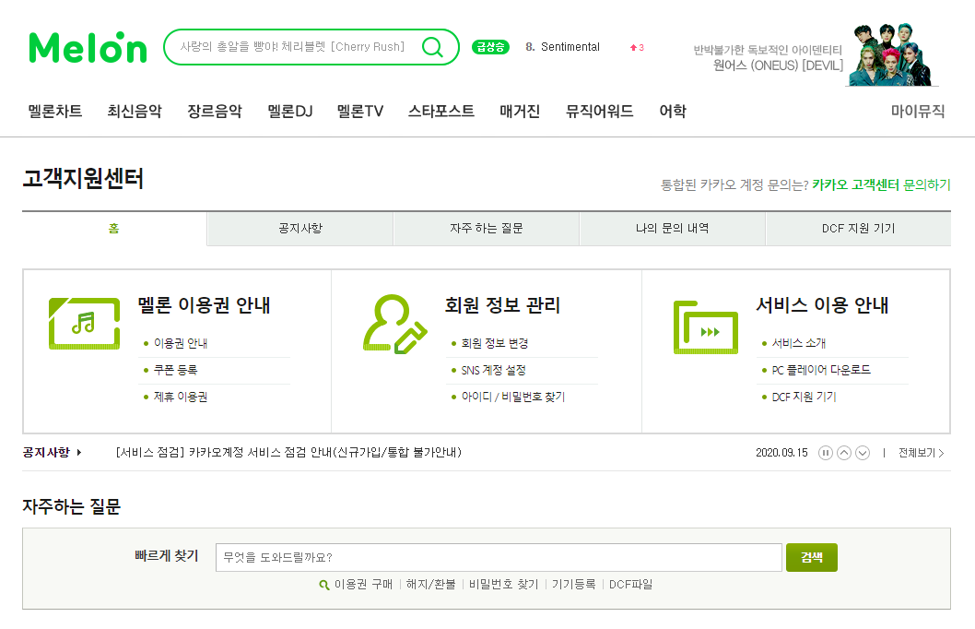The width and height of the screenshot is (975, 629).
Task: Switch to the 공지사항 tab
Action: click(x=300, y=229)
